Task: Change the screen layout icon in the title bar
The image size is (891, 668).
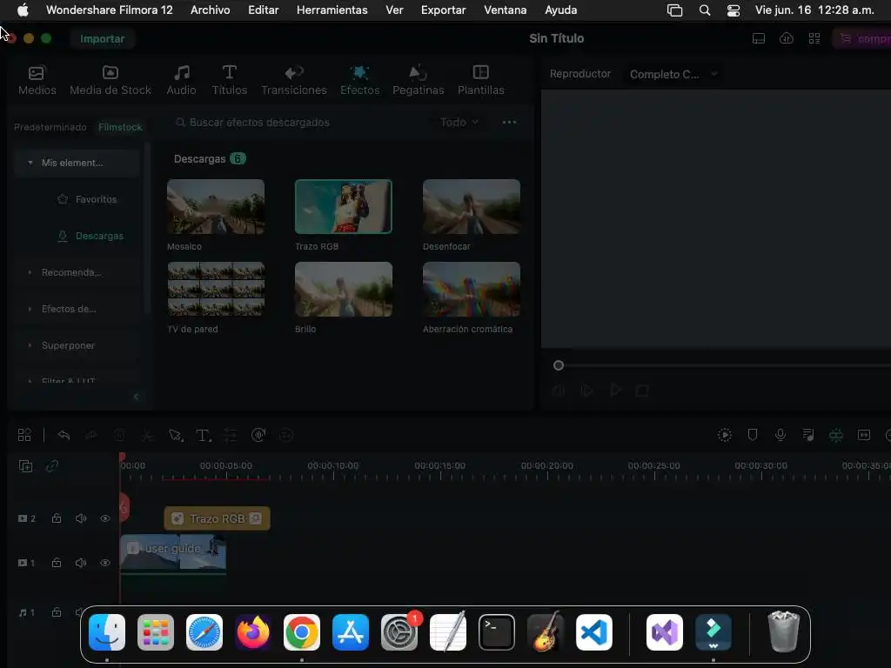Action: 759,38
